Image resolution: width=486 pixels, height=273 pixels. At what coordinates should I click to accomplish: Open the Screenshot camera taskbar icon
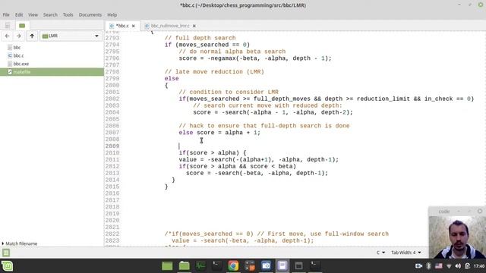pos(266,266)
